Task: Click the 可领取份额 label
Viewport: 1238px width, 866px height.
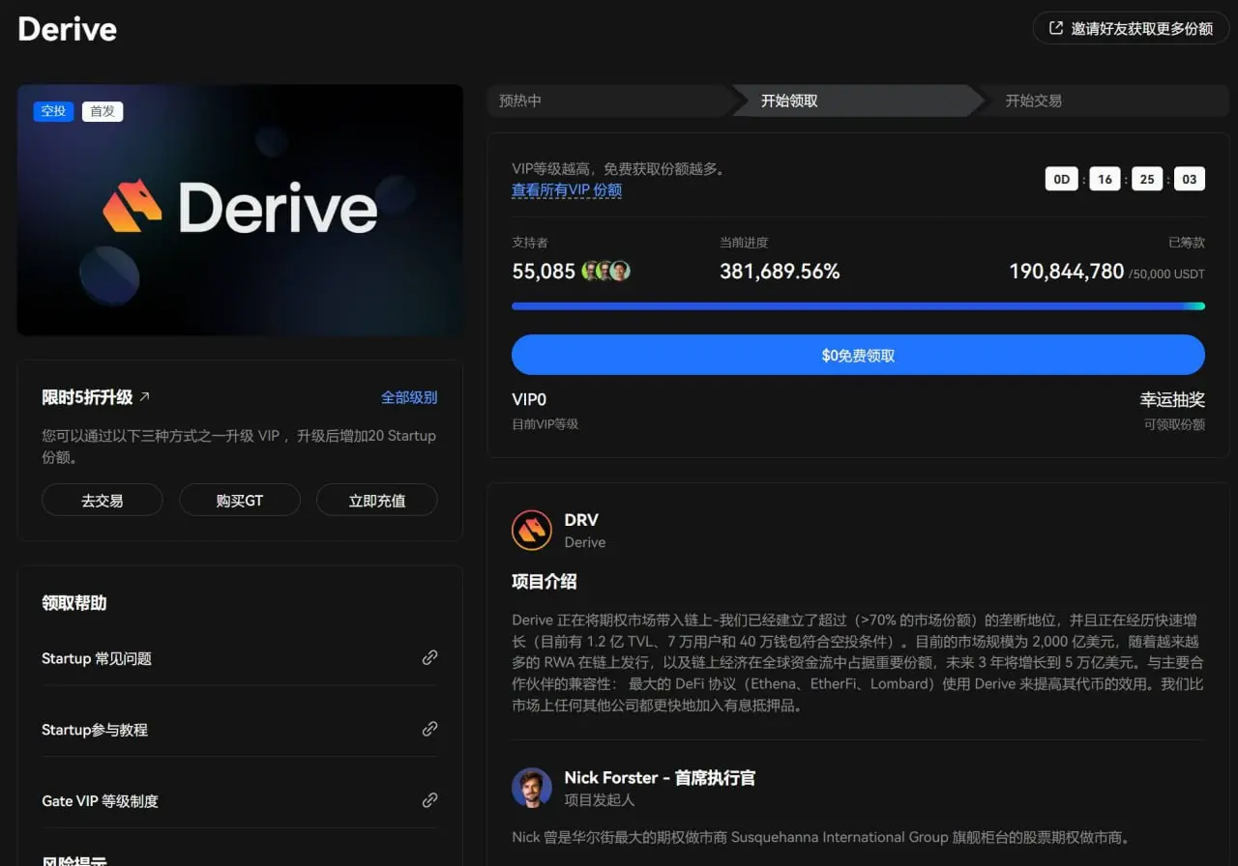Action: tap(1174, 424)
